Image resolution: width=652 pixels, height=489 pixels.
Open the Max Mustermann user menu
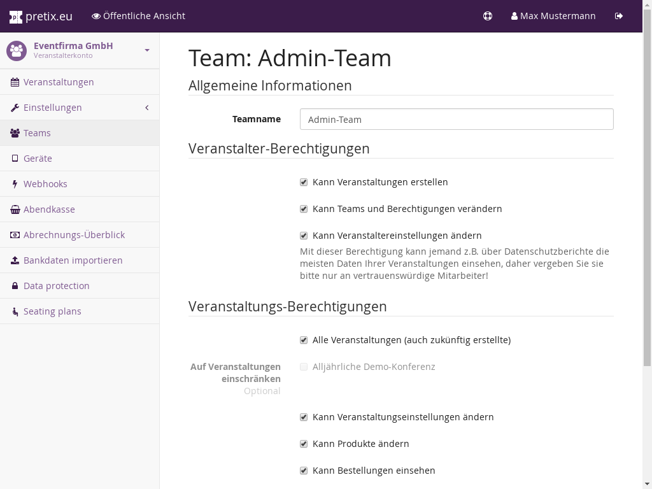coord(553,16)
